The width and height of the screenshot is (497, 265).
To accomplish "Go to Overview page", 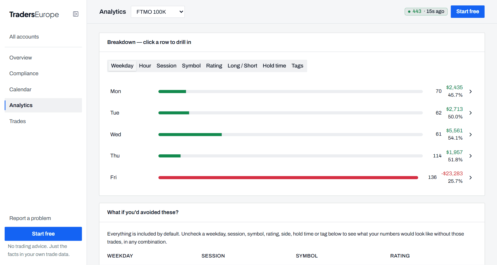I will coord(21,58).
